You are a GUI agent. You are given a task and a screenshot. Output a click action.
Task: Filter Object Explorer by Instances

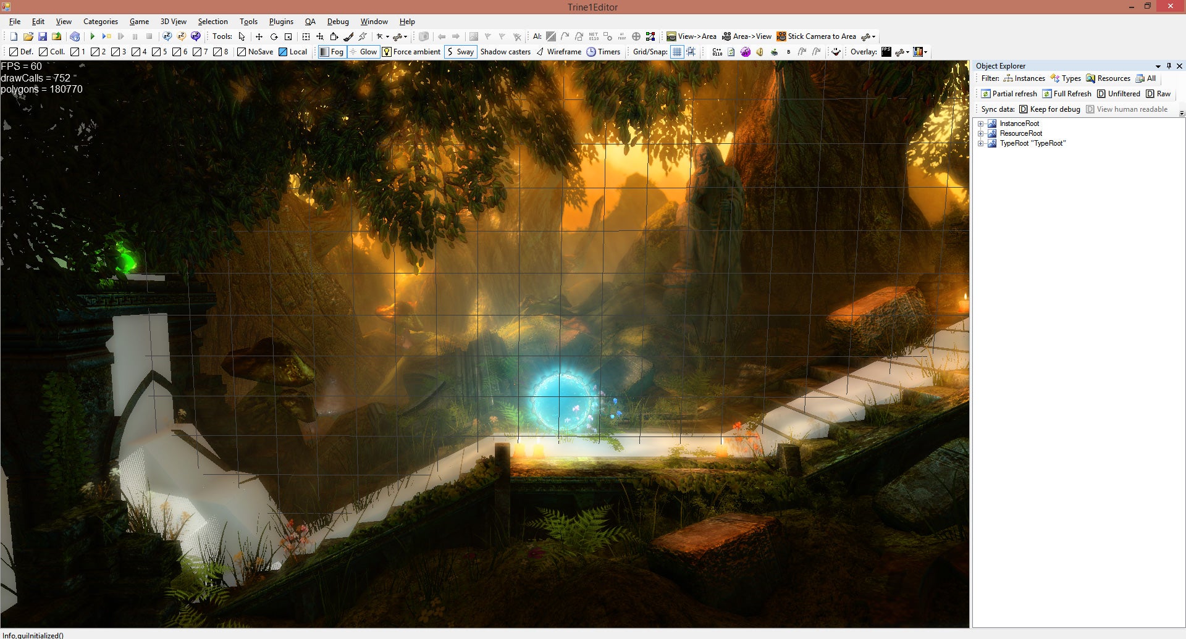click(x=1024, y=78)
